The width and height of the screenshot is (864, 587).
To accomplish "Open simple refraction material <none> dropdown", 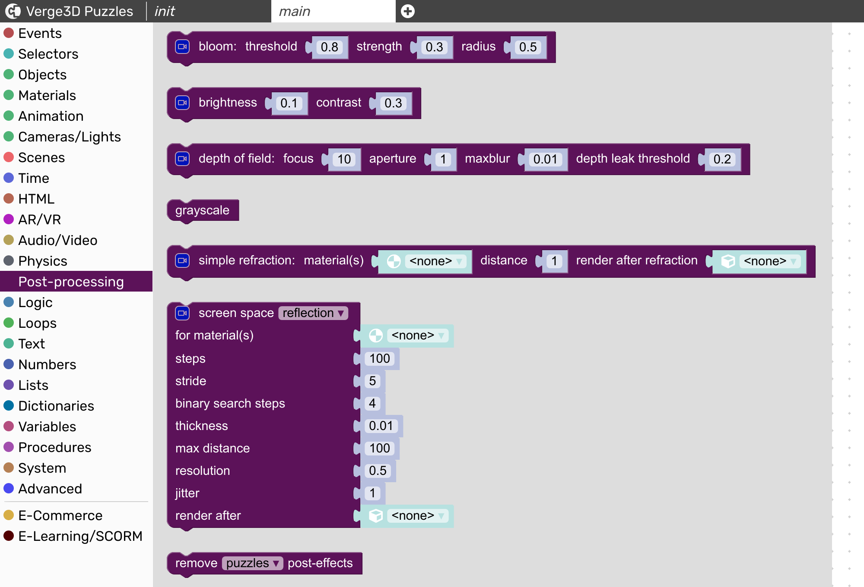I will tap(435, 261).
